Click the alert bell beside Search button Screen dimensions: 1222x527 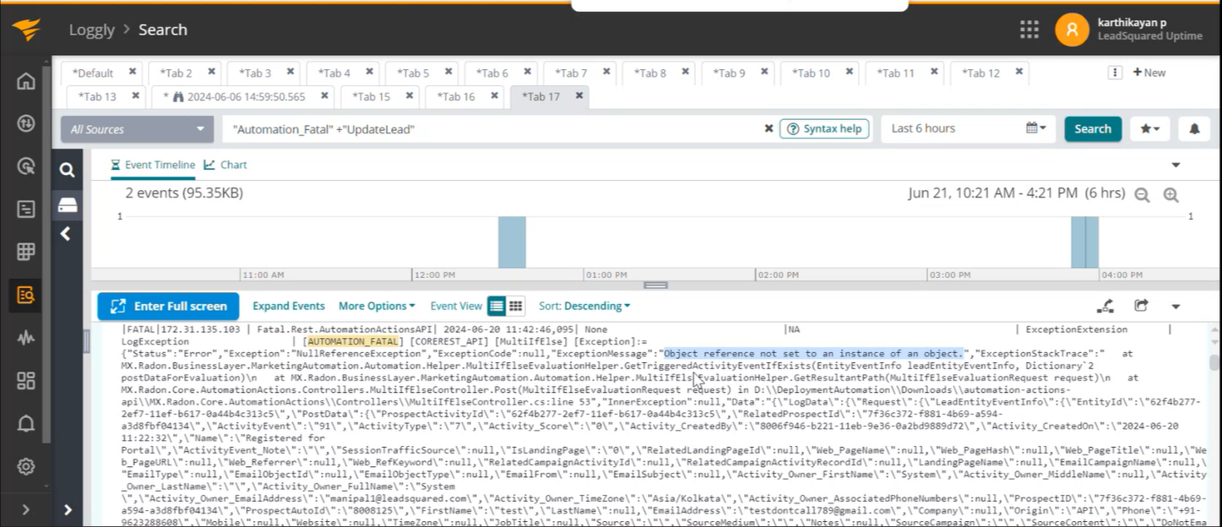[x=1194, y=129]
